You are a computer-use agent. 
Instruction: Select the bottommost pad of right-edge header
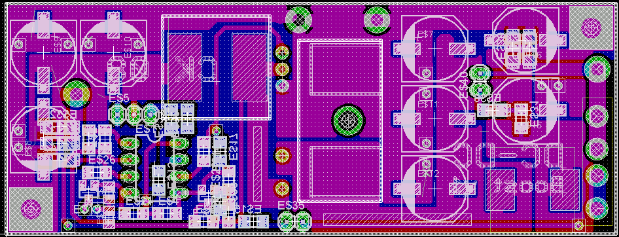point(597,208)
